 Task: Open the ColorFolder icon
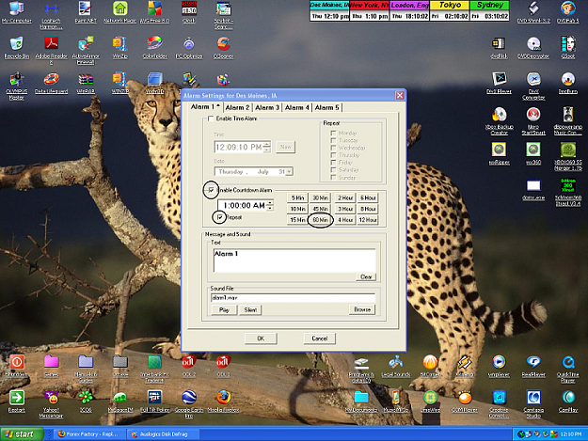click(x=154, y=48)
